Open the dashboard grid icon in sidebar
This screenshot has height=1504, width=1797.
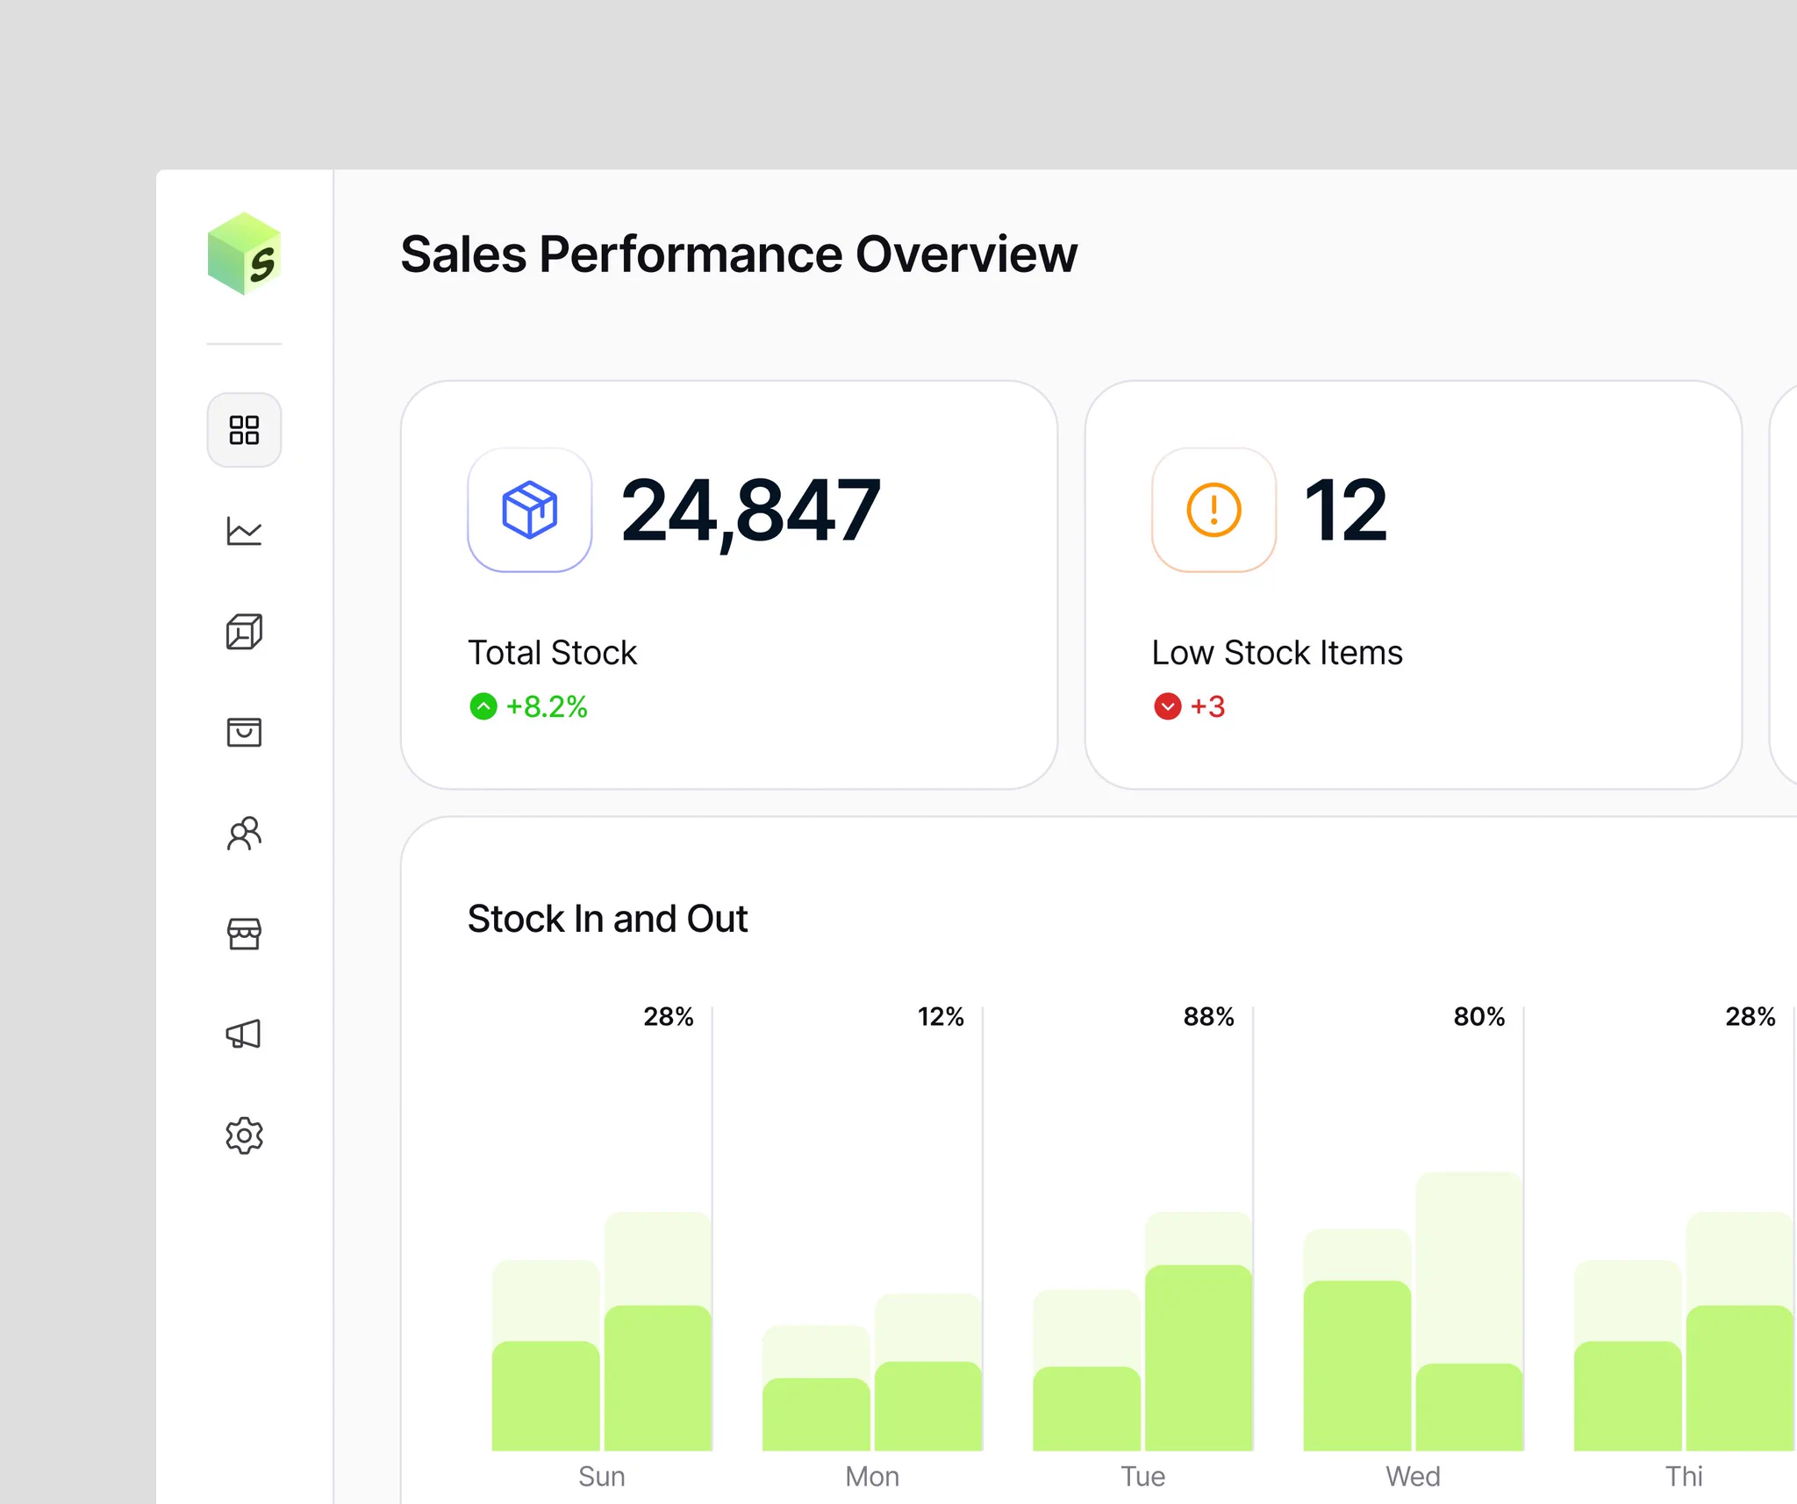click(x=244, y=430)
